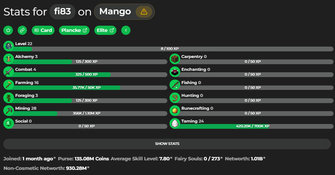Click the Social 0 / 50 XP bar
Viewport: 335px width, 175px height.
tap(87, 126)
